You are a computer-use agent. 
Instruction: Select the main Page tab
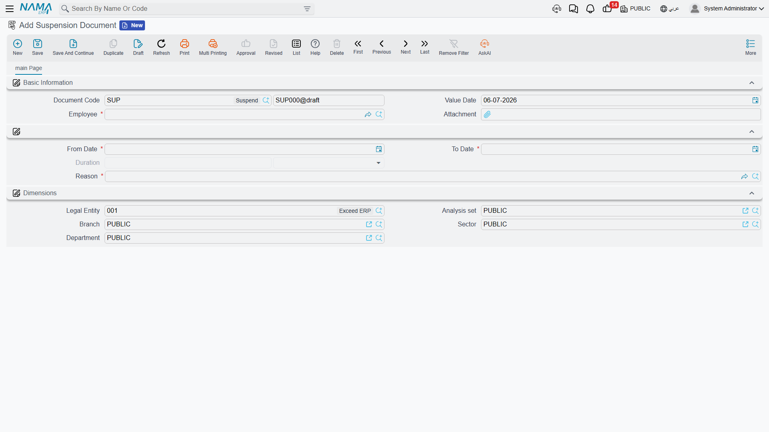tap(28, 68)
